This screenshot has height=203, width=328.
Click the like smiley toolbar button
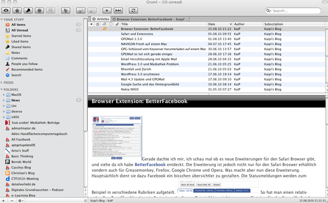tap(39, 10)
